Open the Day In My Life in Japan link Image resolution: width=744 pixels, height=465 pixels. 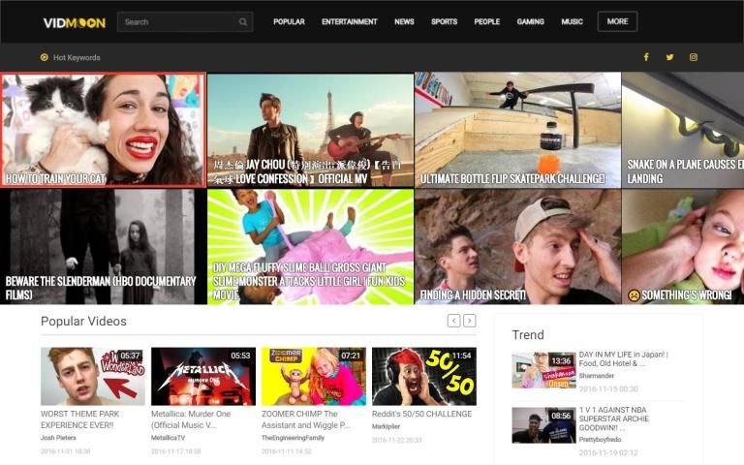point(623,359)
